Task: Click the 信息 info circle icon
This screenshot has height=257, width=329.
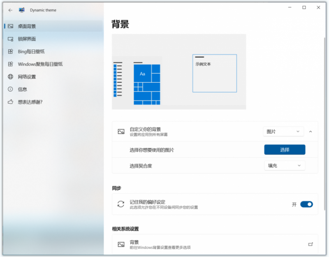Action: point(10,89)
